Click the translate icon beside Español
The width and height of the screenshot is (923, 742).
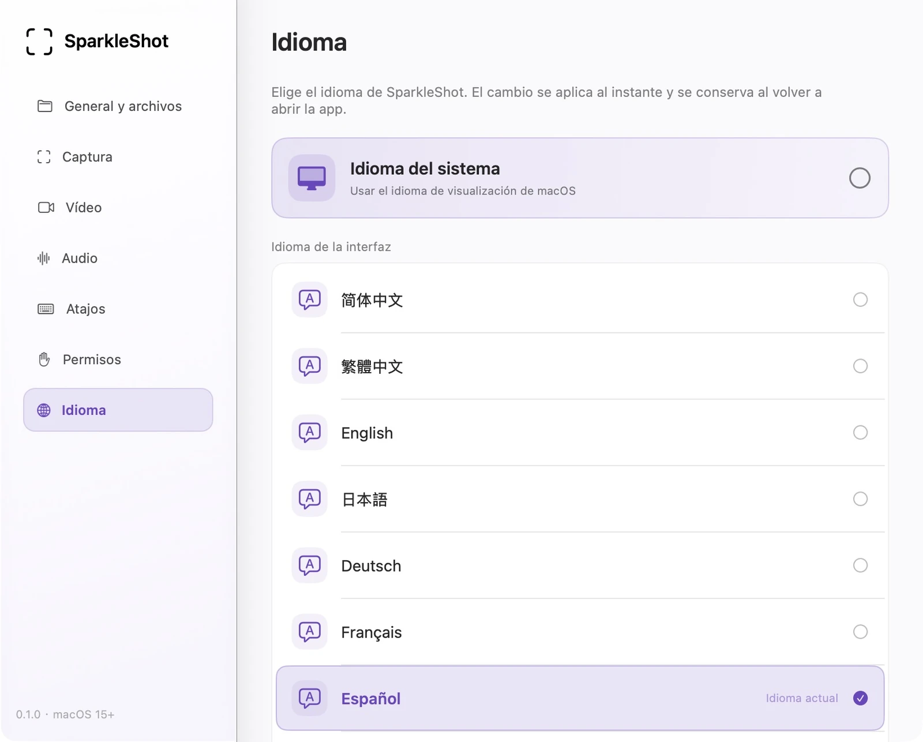pyautogui.click(x=310, y=698)
